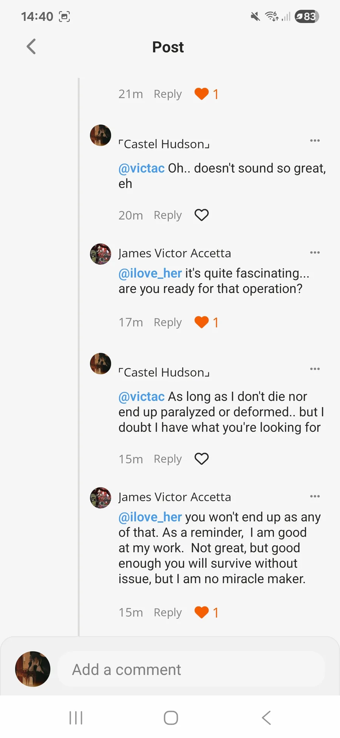The width and height of the screenshot is (340, 738).
Task: Open James Victor Accetta's avatar on the 17m comment
Action: (x=100, y=254)
